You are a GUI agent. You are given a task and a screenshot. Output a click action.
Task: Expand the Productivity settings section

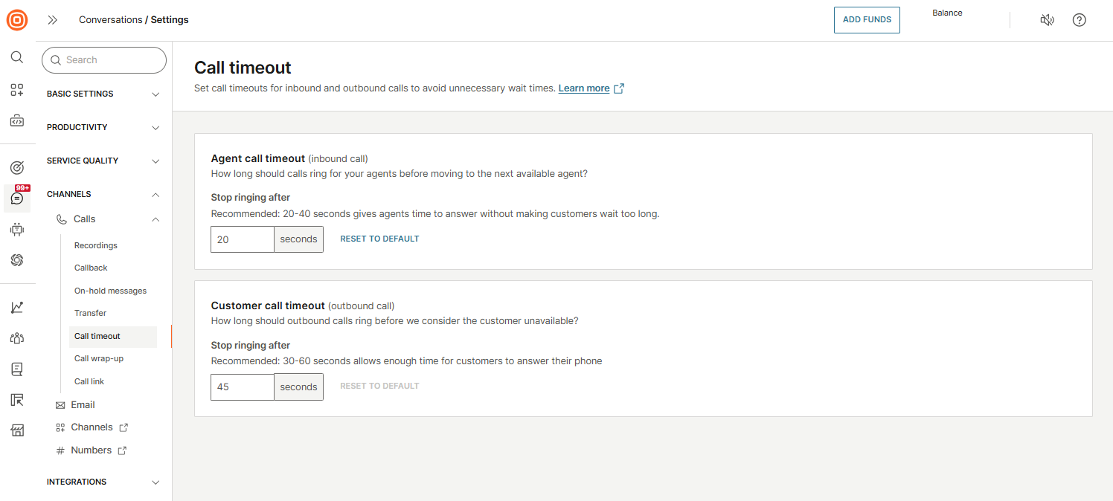103,128
